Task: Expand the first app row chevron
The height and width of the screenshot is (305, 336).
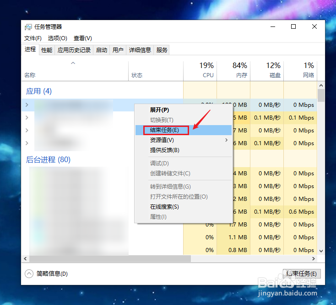Action: click(27, 105)
